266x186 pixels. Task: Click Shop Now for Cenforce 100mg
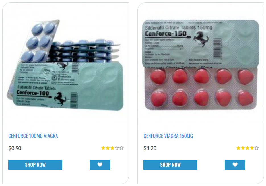point(35,165)
